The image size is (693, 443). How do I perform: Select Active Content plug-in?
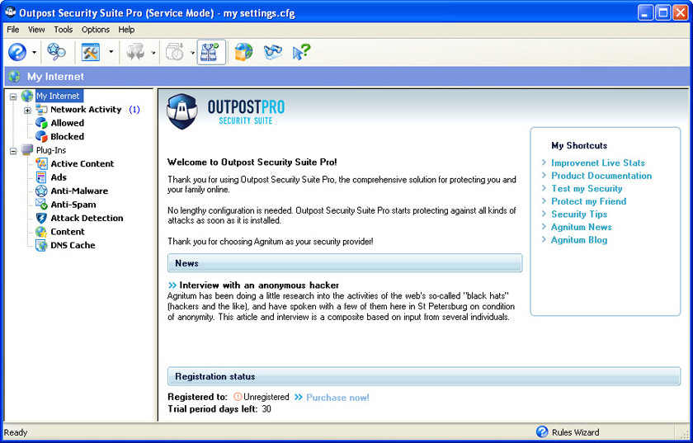82,163
